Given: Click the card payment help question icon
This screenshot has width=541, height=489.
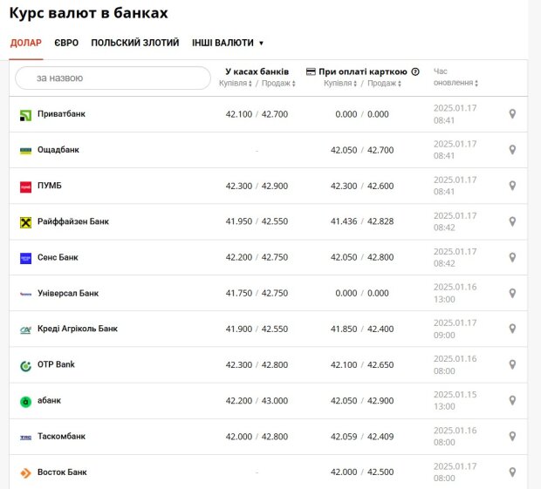Looking at the screenshot, I should 415,71.
